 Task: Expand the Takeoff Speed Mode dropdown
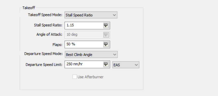coord(91,15)
